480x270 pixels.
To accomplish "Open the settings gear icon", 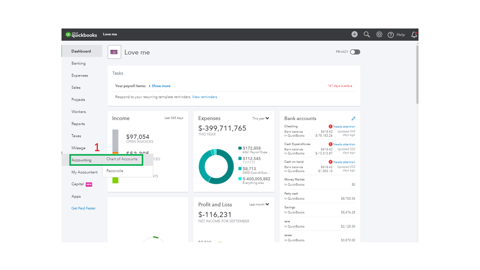I will click(379, 34).
